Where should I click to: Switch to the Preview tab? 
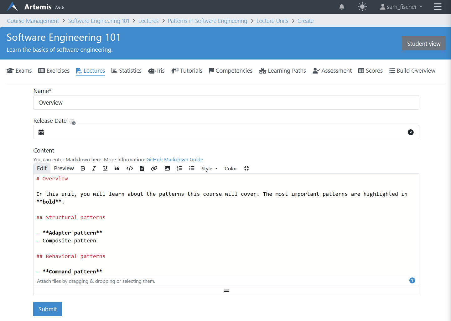tap(64, 168)
